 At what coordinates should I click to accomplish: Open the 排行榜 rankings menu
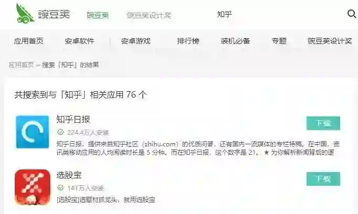coord(188,41)
